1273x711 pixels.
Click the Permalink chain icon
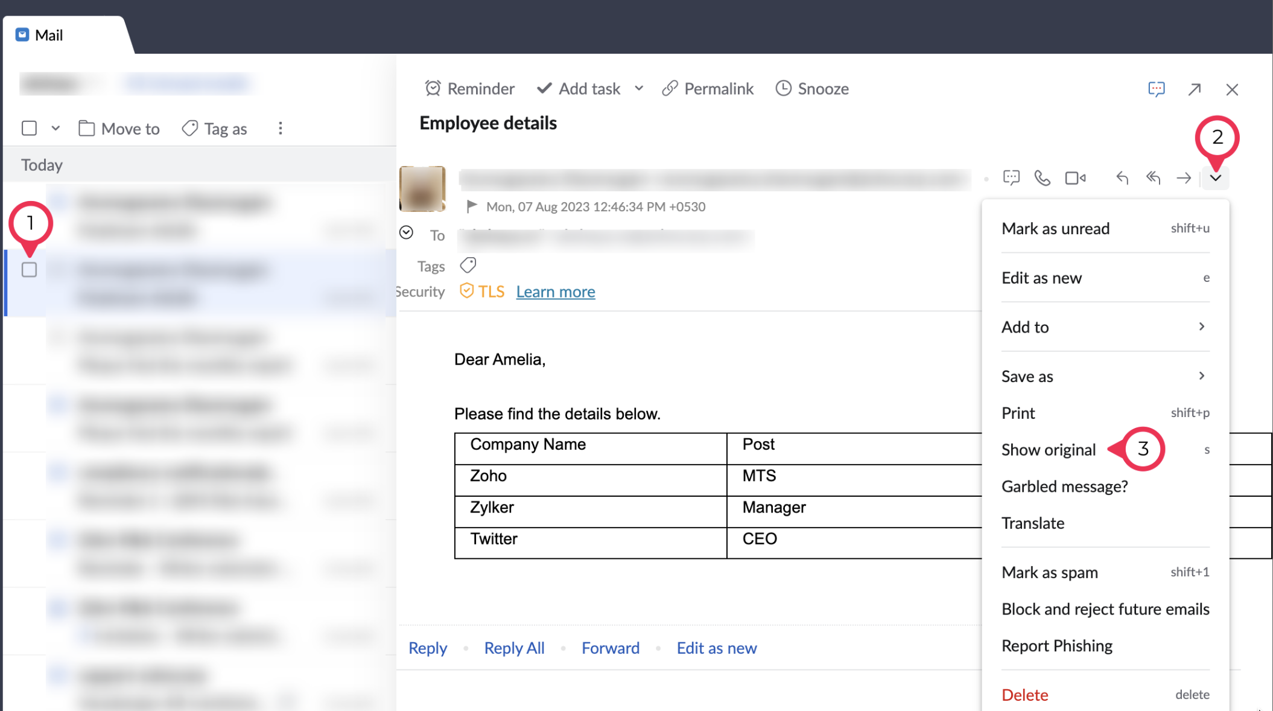[670, 89]
